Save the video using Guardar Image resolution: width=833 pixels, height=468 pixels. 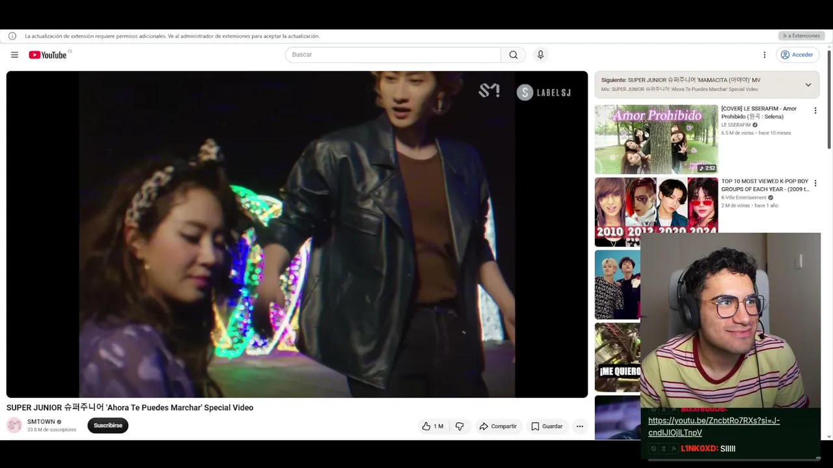click(547, 426)
